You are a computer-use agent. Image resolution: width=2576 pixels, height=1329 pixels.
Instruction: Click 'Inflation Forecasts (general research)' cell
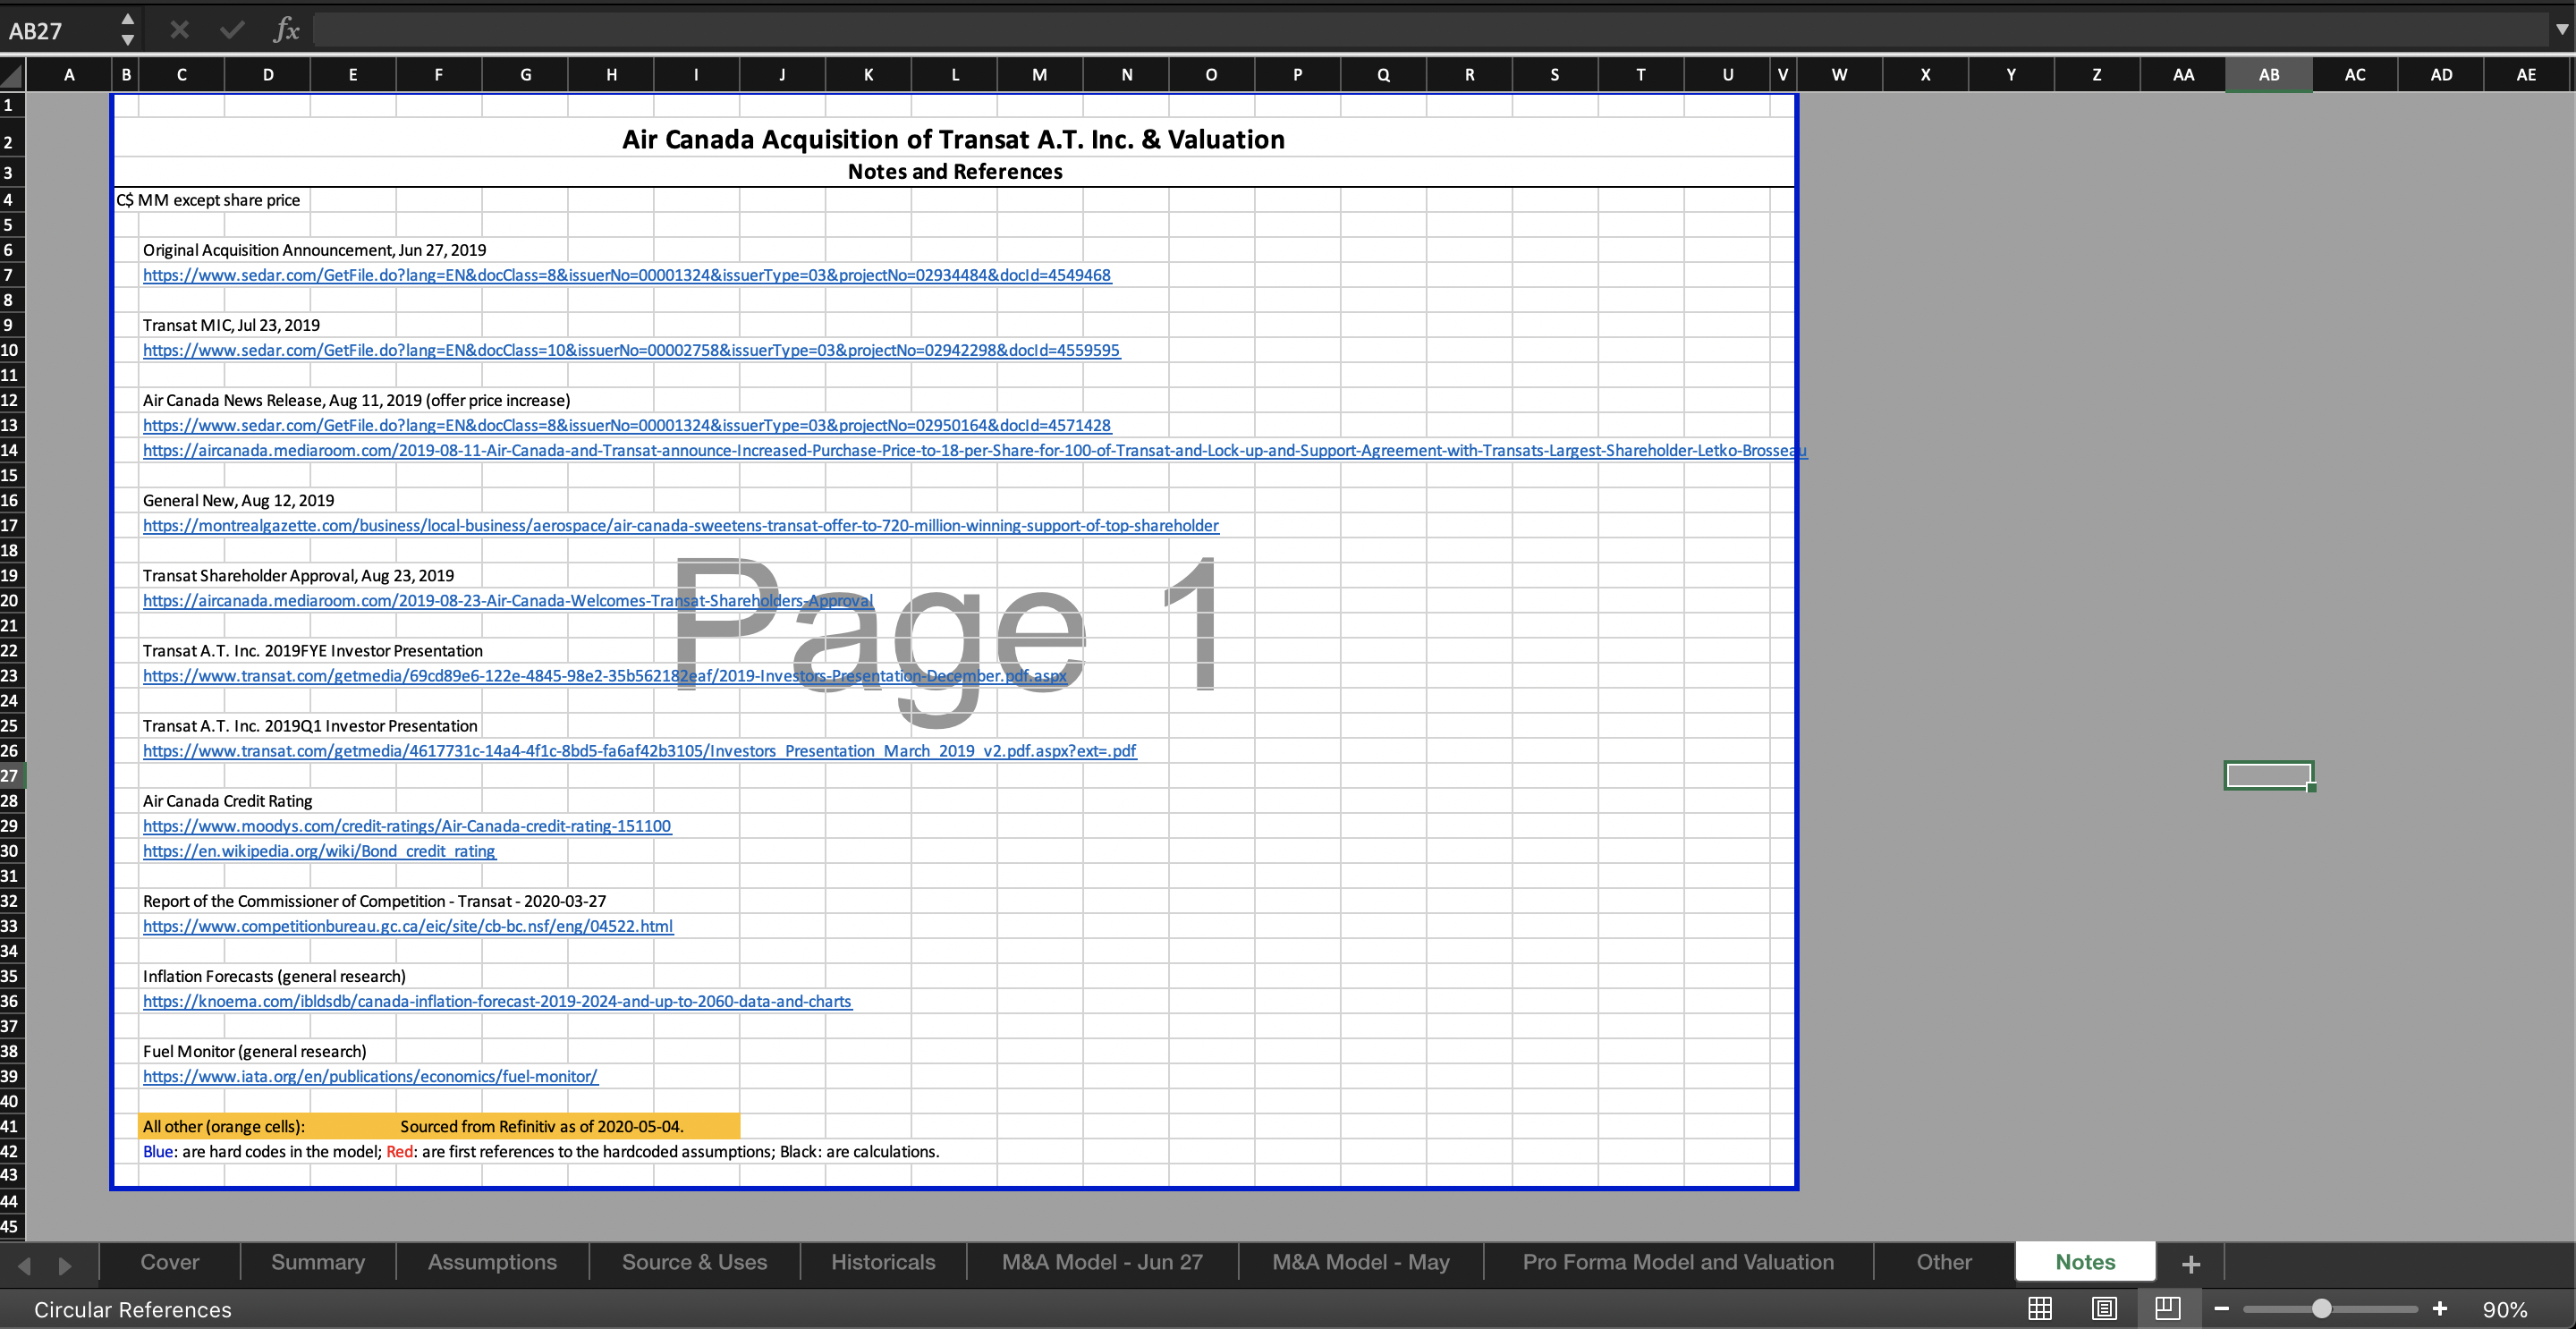pos(274,976)
